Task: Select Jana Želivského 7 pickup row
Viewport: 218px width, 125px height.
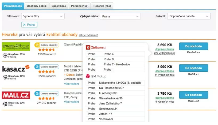Action: pos(115,103)
